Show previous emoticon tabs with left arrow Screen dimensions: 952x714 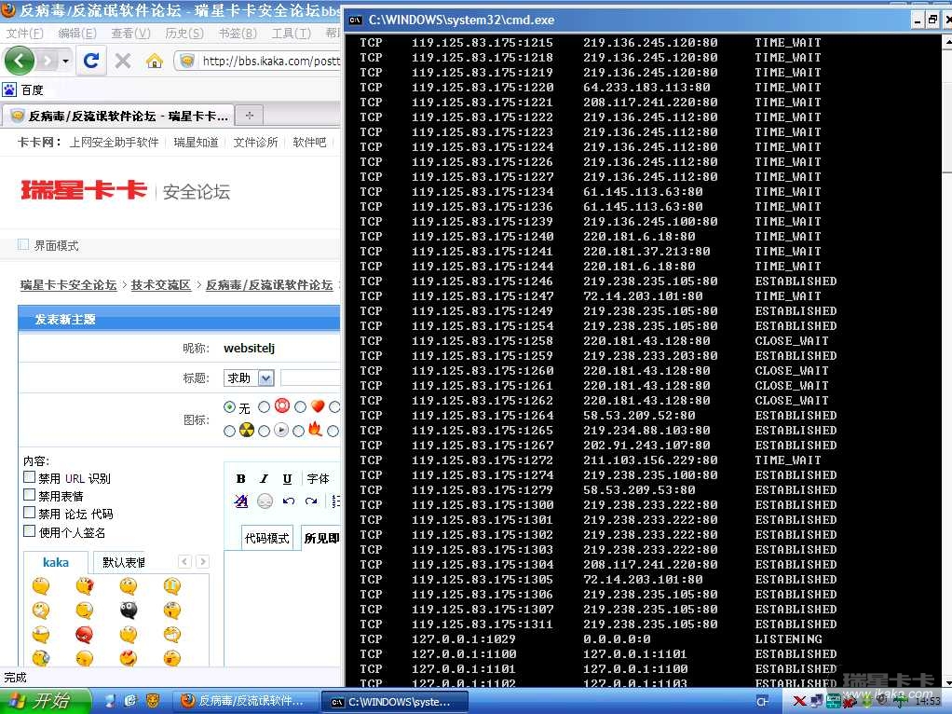click(x=184, y=561)
